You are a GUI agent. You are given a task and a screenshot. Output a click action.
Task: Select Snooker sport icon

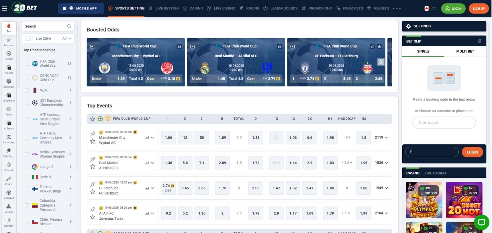(x=9, y=208)
